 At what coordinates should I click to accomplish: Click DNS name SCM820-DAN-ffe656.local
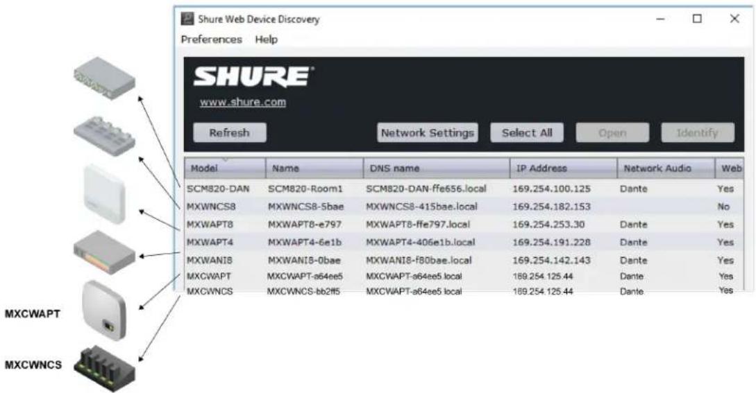coord(426,189)
